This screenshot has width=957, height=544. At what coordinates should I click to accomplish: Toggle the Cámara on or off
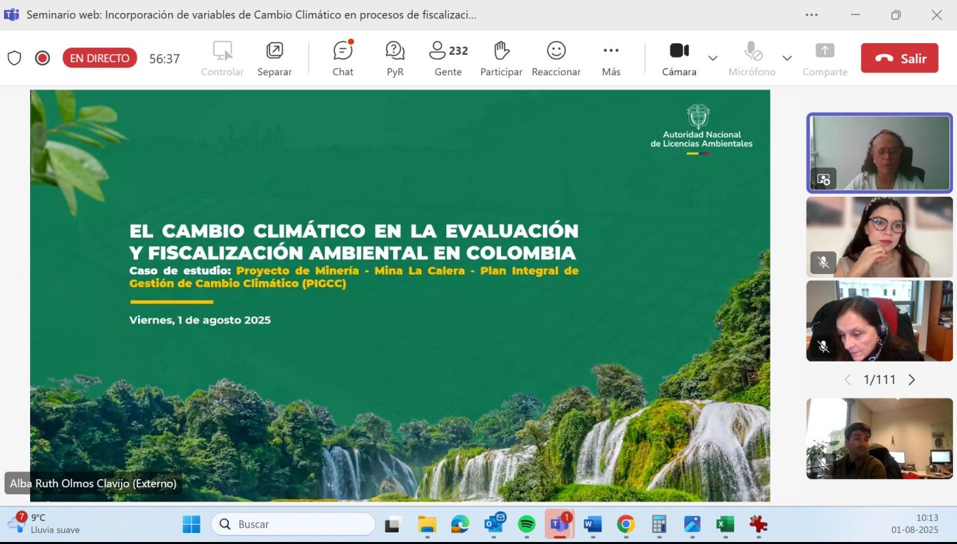click(x=679, y=58)
